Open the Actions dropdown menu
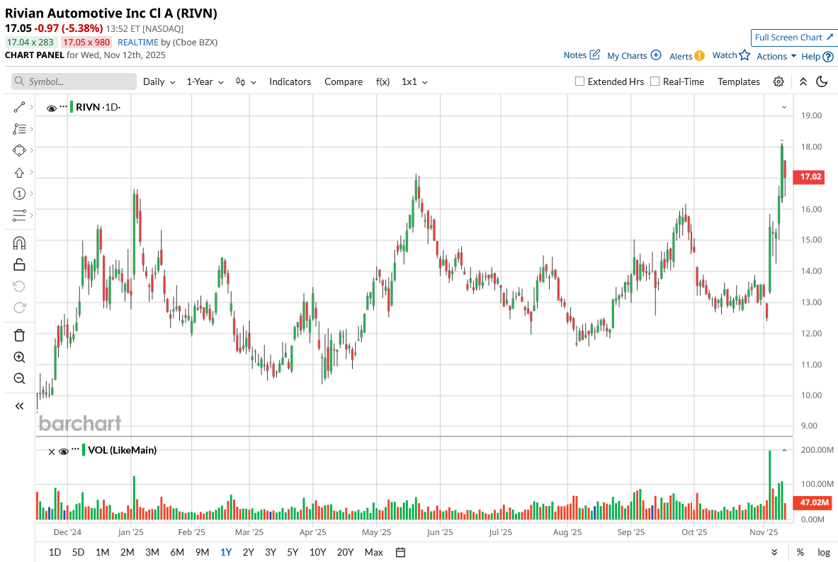This screenshot has height=562, width=838. [x=776, y=56]
